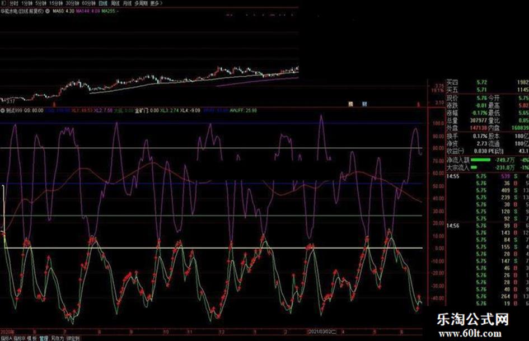Switch chart to 30分钟 period
The image size is (529, 341).
[x=73, y=3]
